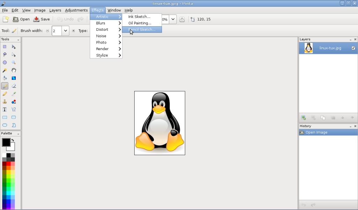Viewport: 358px width, 210px height.
Task: Select the Zoom magnifier tool
Action: pos(14,62)
